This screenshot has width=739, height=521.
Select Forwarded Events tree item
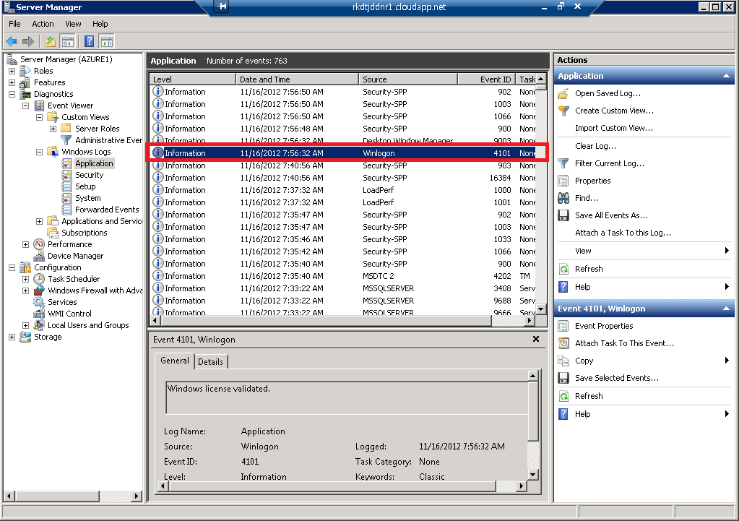pyautogui.click(x=107, y=210)
